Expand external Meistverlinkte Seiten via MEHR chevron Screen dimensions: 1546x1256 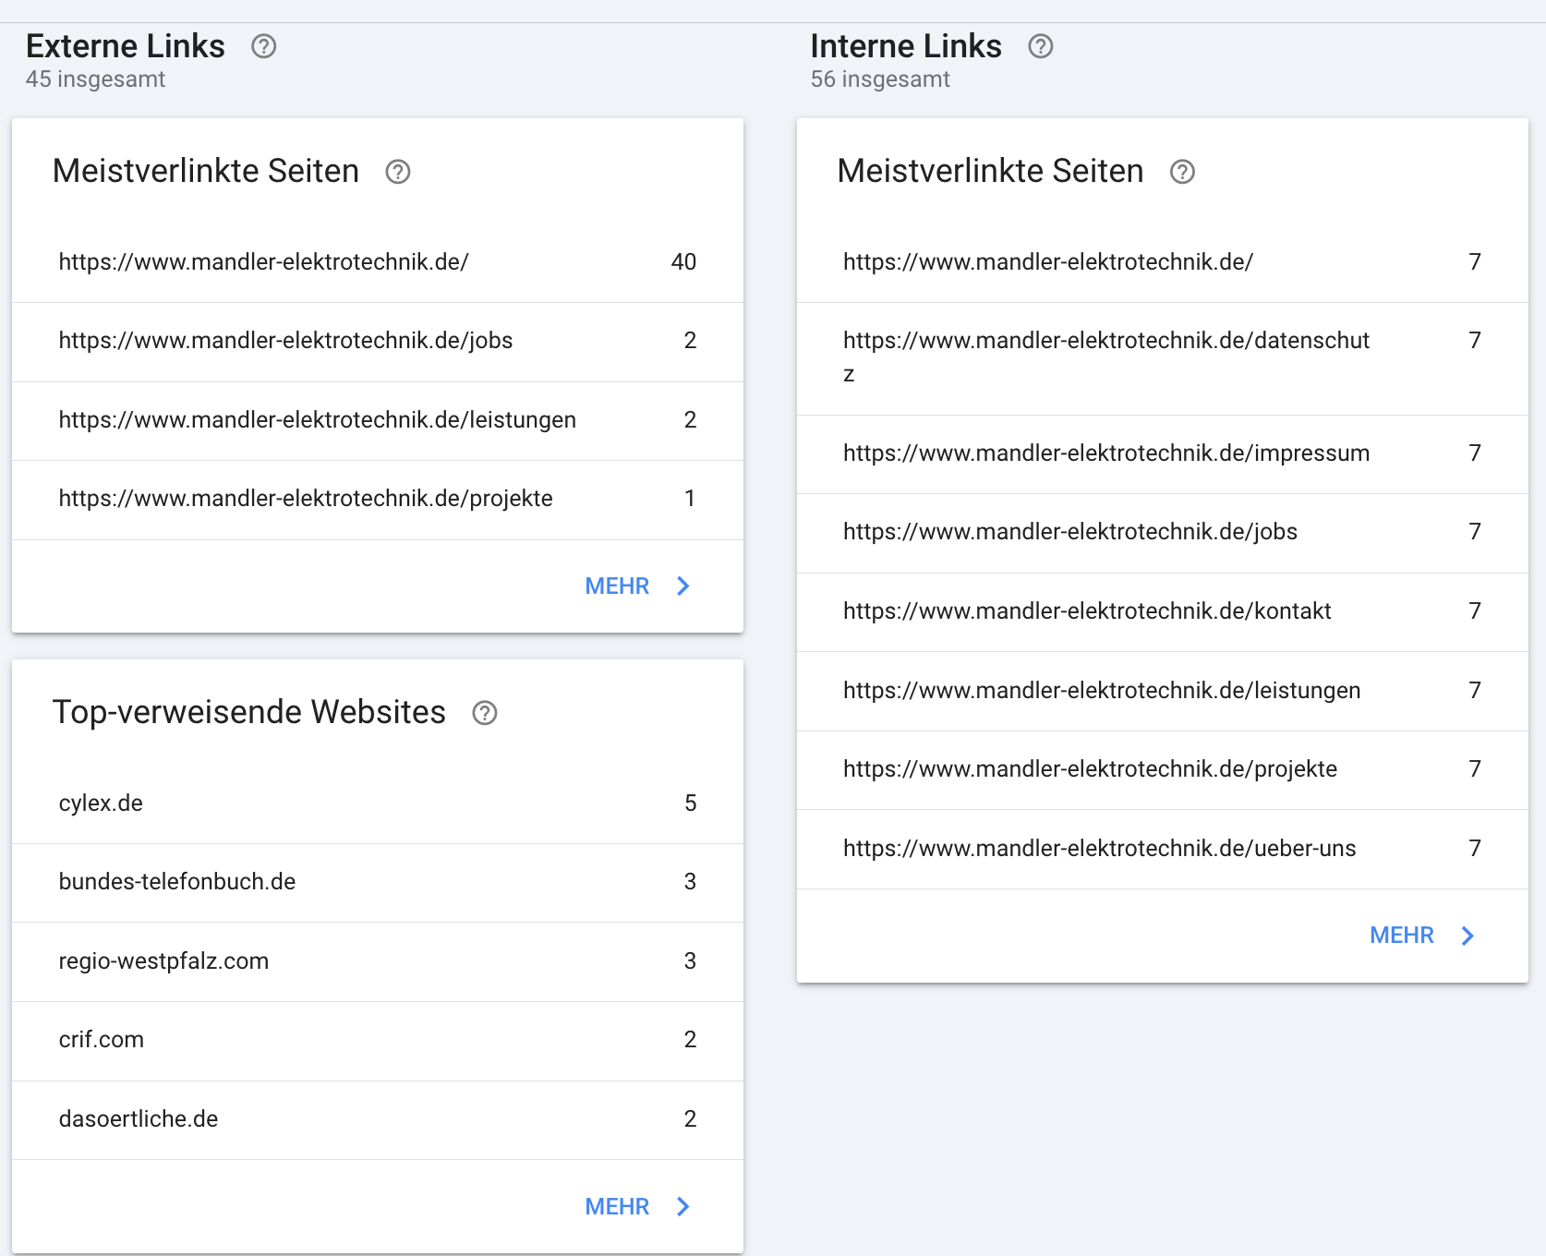[x=683, y=586]
